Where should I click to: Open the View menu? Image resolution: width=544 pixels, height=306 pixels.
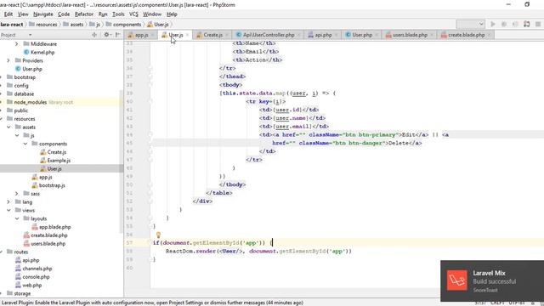pos(23,14)
